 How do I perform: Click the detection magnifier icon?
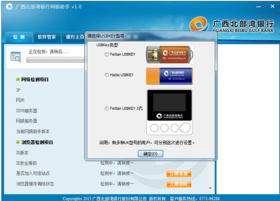click(16, 57)
